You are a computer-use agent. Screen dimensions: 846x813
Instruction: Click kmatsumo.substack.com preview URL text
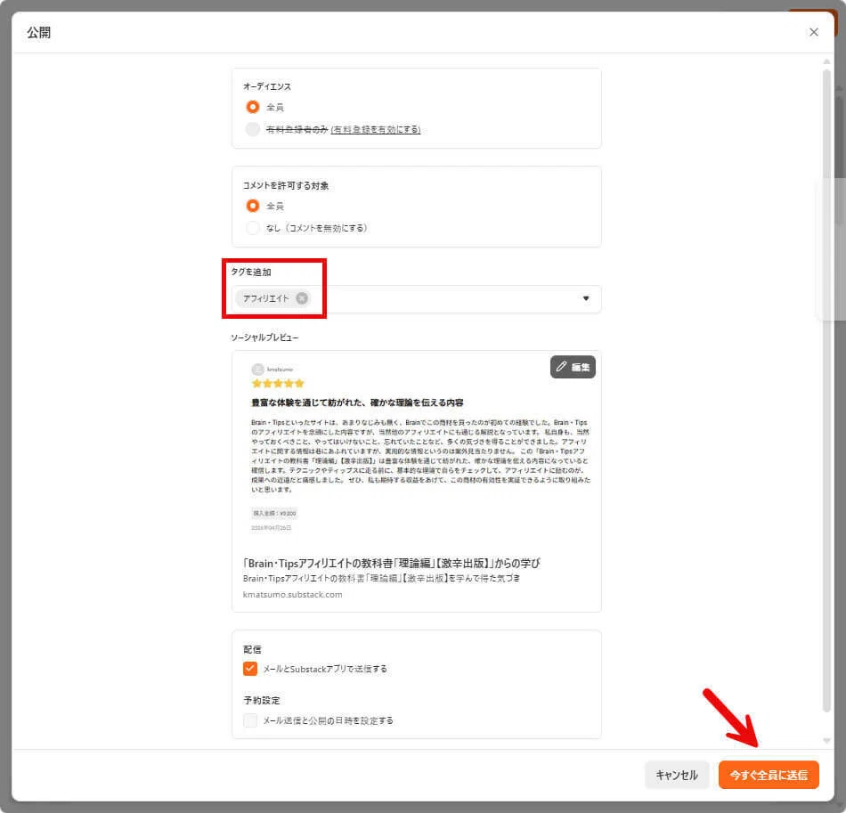tap(292, 595)
